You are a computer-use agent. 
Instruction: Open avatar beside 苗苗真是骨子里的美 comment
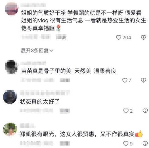[x=12, y=66]
